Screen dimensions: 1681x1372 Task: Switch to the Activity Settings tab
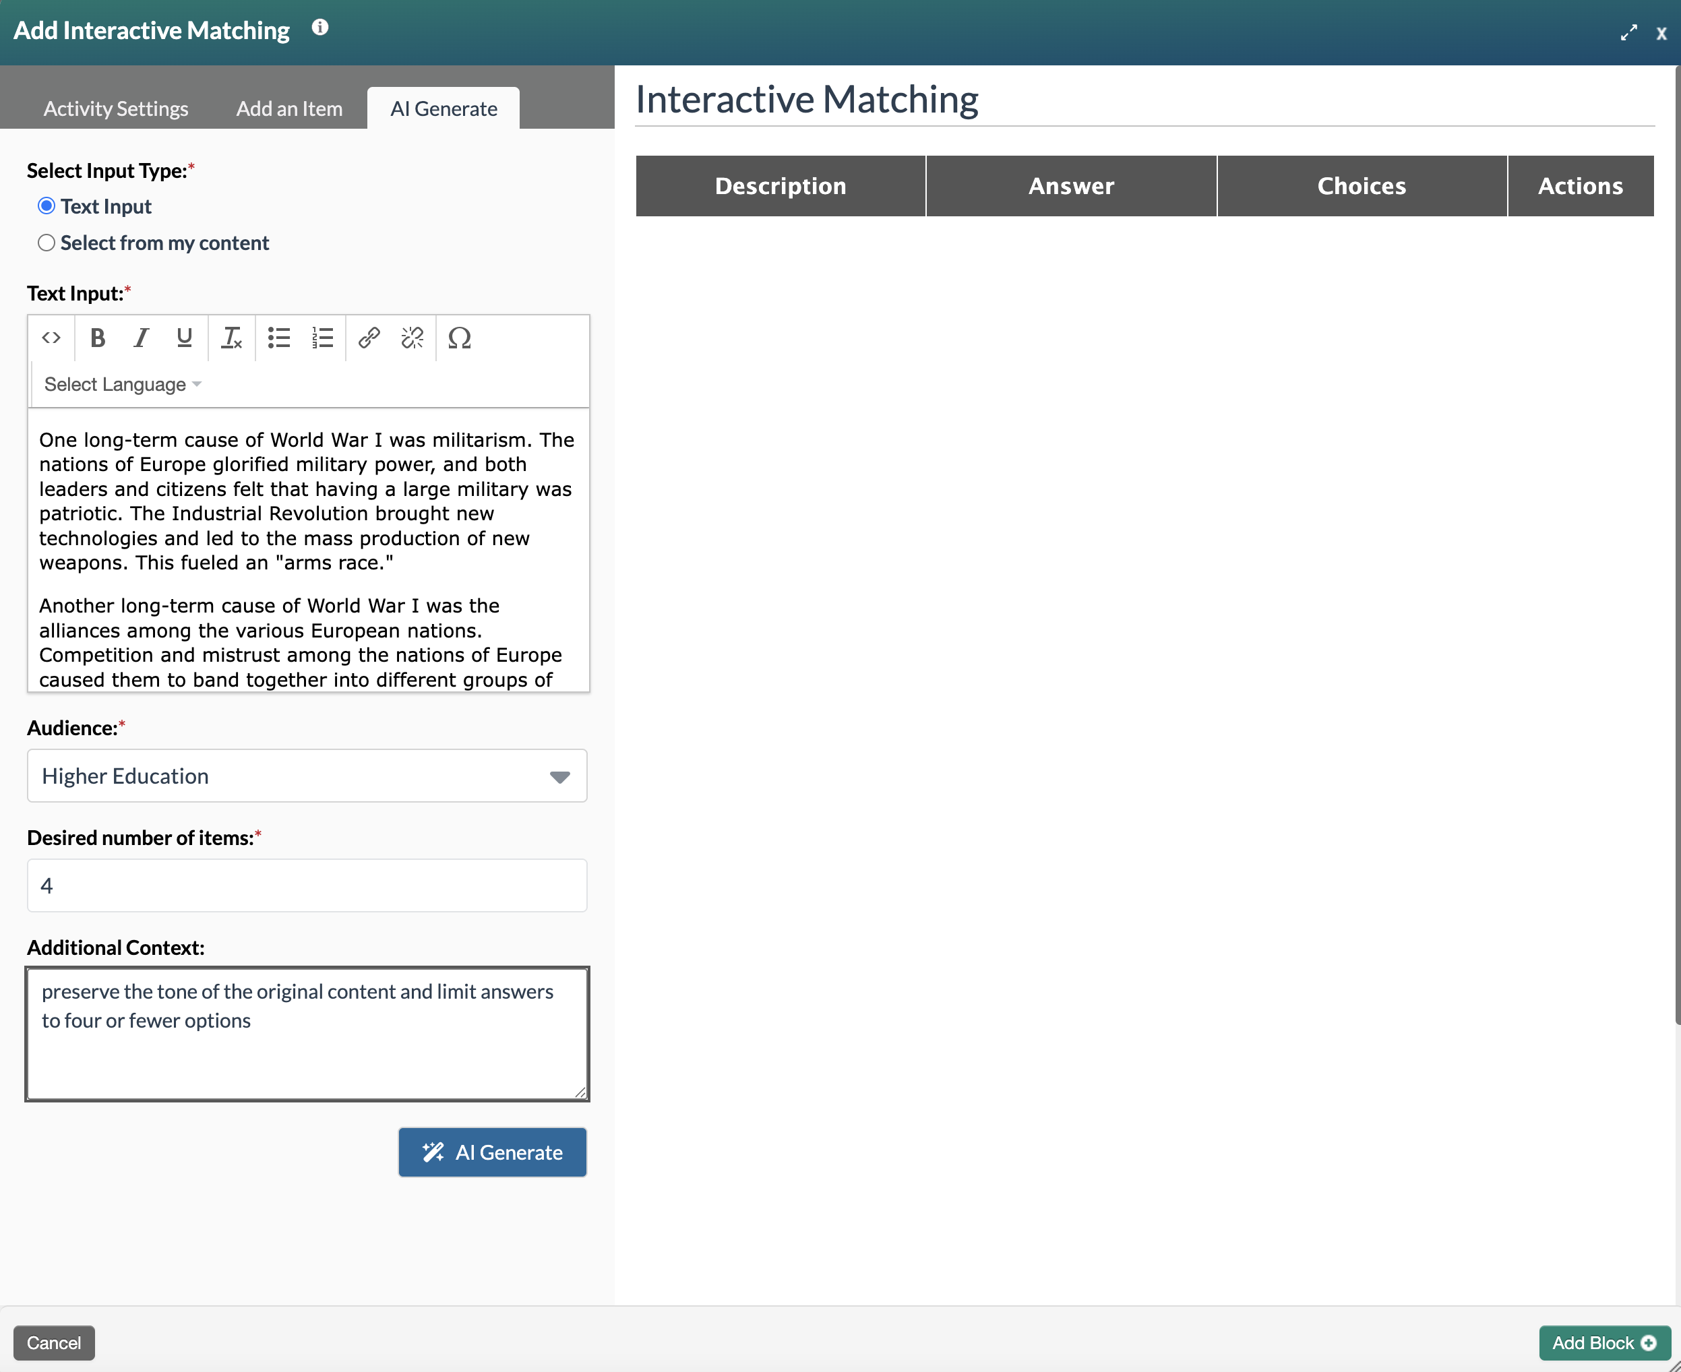pos(115,108)
